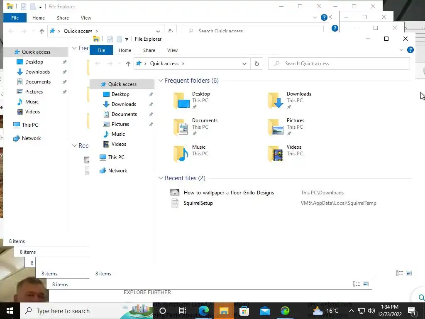Select Pictures in back window navigation pane
Viewport: 425px width, 319px height.
(34, 92)
